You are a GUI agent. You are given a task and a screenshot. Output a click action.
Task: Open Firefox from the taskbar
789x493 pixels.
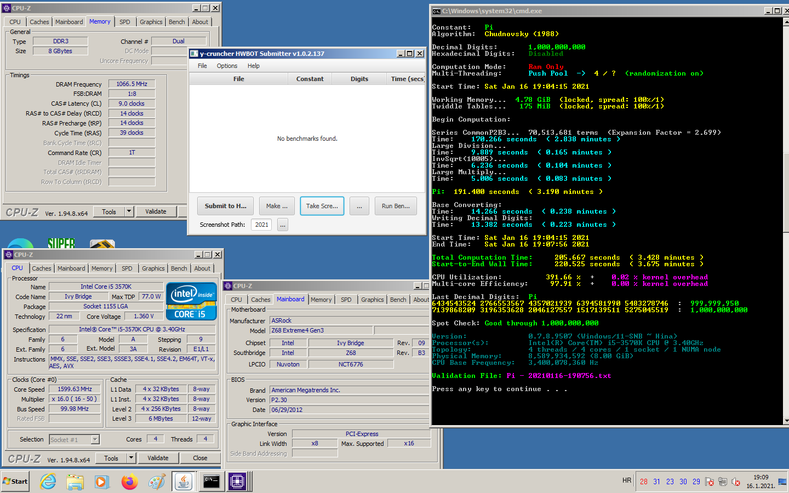[x=129, y=481]
